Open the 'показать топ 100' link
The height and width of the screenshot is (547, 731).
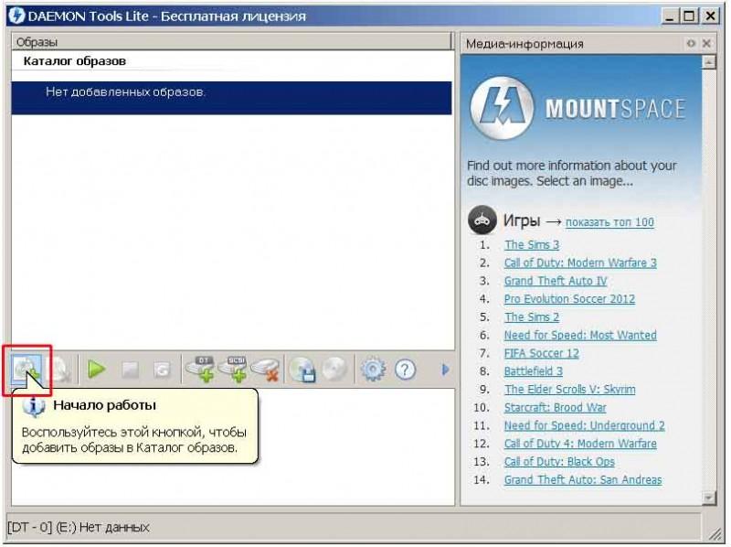(x=609, y=222)
